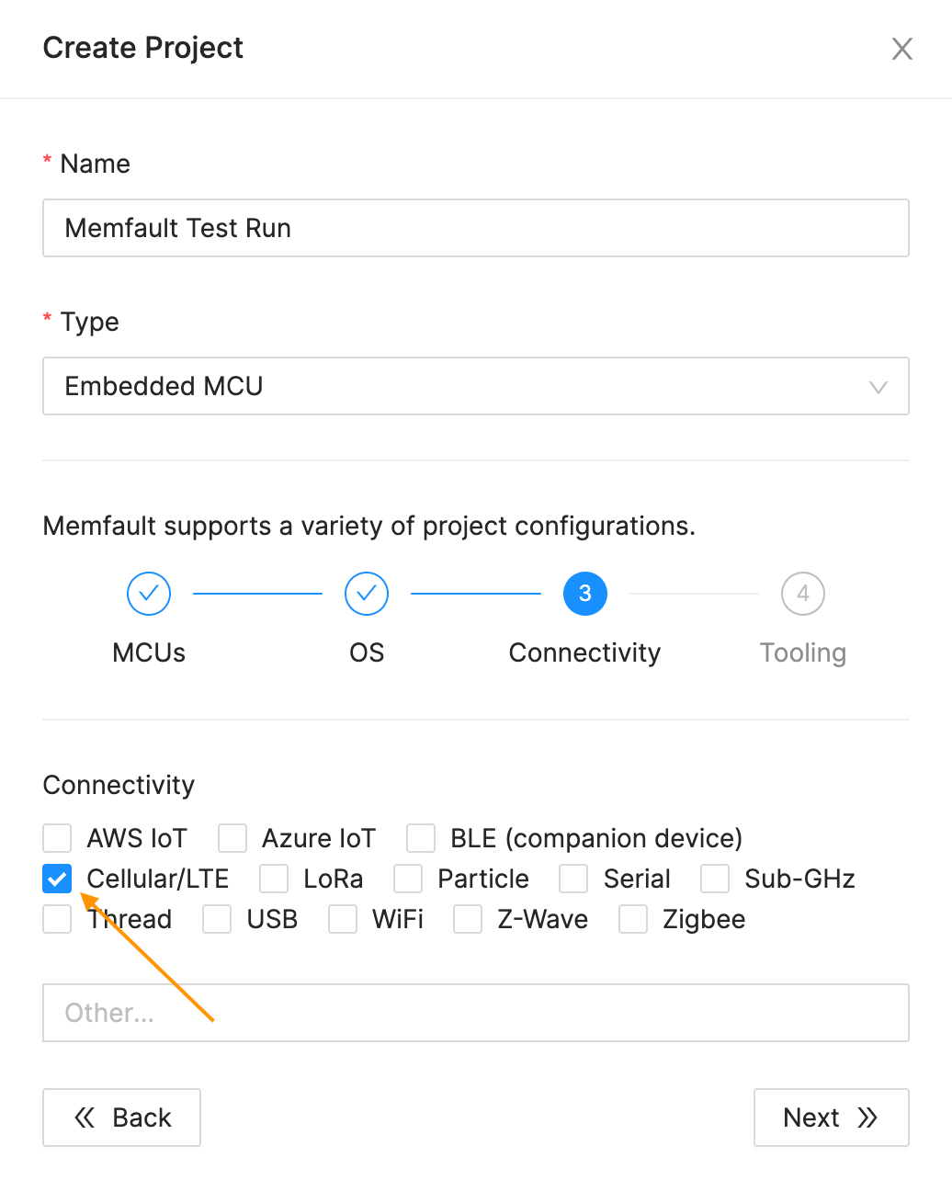The width and height of the screenshot is (952, 1180).
Task: Open the Embedded MCU type selector
Action: (459, 386)
